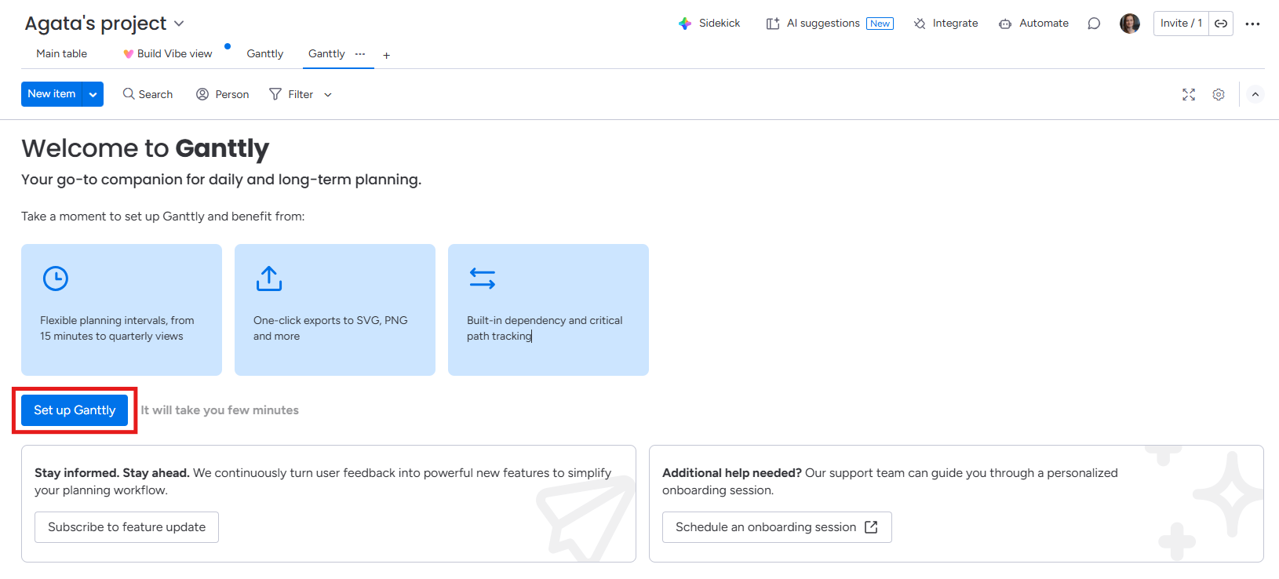Click 'One-click exports to SVG, PNG' text
The height and width of the screenshot is (579, 1279).
coord(330,328)
